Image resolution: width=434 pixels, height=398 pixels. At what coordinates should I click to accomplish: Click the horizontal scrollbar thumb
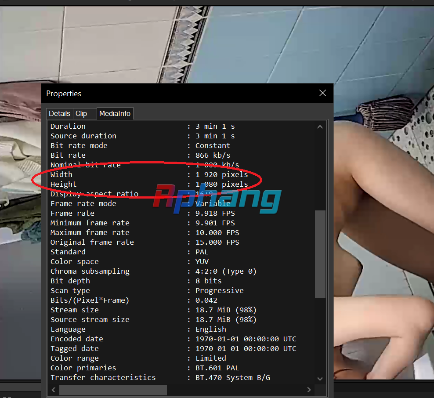113,390
